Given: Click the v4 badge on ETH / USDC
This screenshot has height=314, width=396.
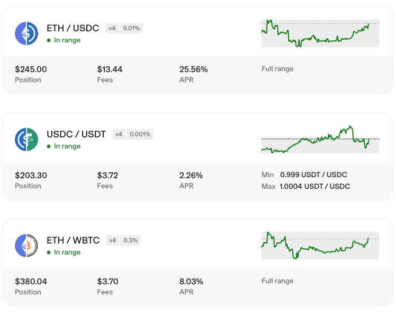Looking at the screenshot, I should tap(112, 28).
